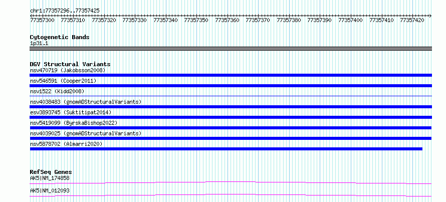Click the blue bar under nsv5419099
The height and width of the screenshot is (202, 446).
(x=231, y=128)
